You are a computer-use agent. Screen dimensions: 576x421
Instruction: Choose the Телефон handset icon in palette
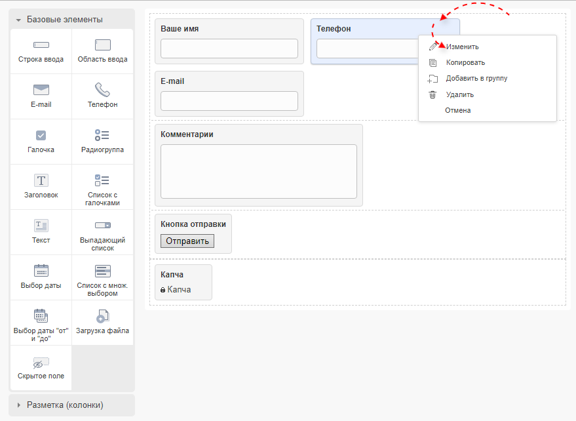tap(102, 90)
